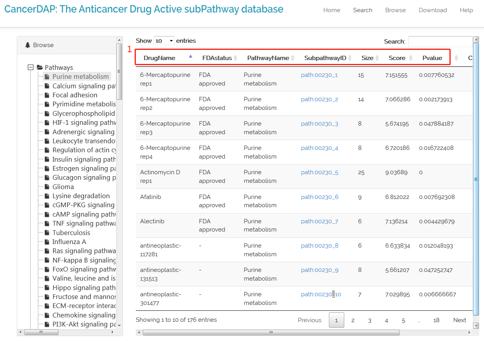Viewport: 484px width, 341px height.
Task: Click the Score column sort arrows
Action: coord(411,58)
